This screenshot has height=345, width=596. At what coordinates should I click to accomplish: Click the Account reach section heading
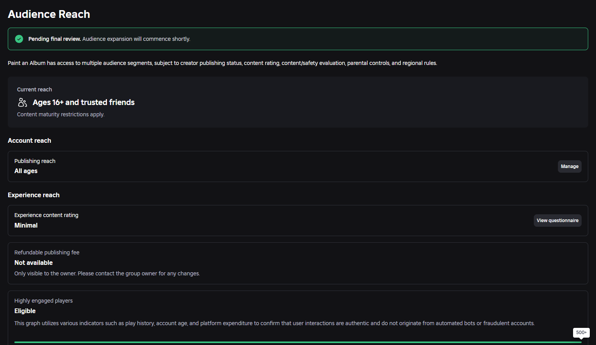[30, 140]
